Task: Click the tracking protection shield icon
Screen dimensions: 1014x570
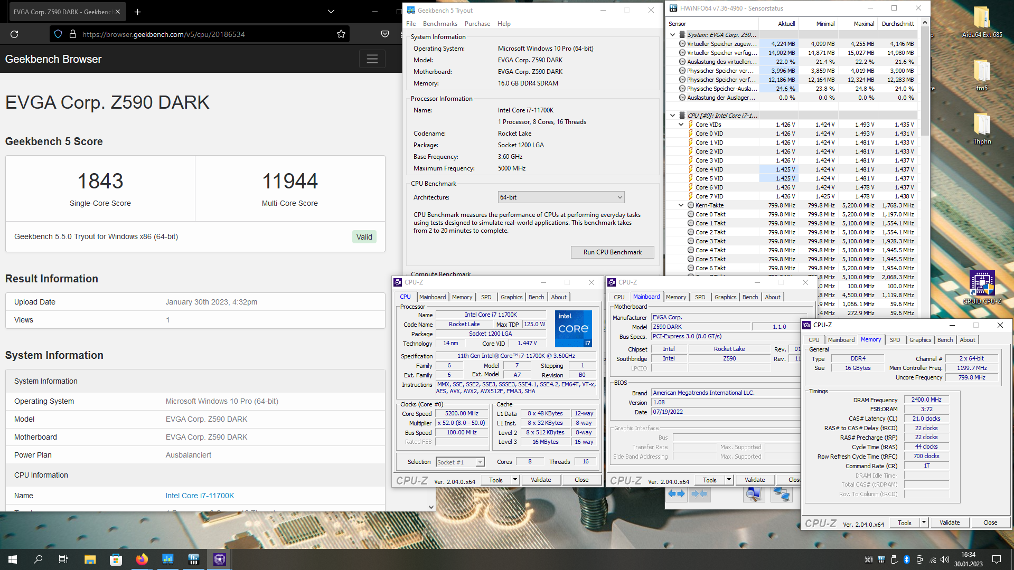Action: [x=58, y=34]
